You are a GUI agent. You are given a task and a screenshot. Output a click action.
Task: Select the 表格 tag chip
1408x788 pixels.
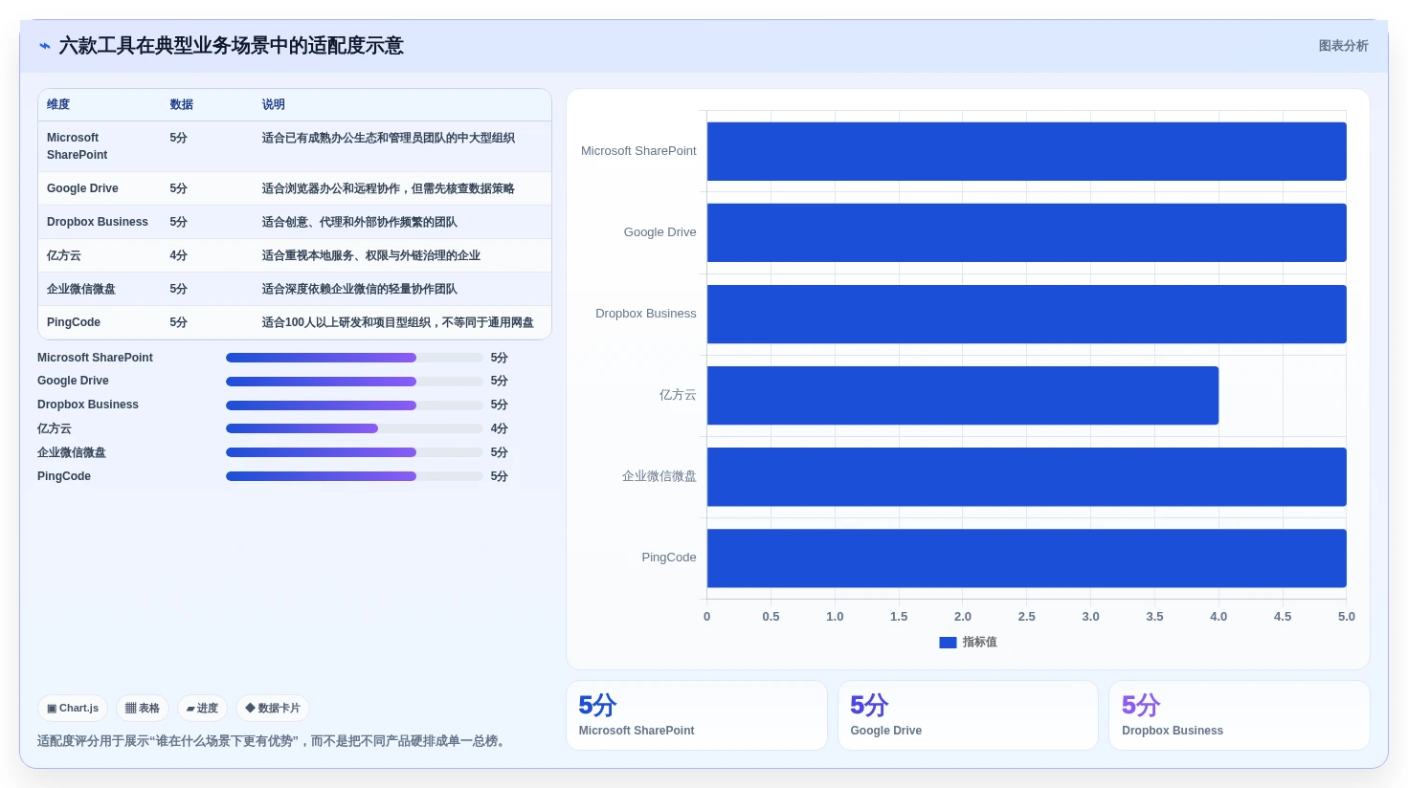click(143, 709)
